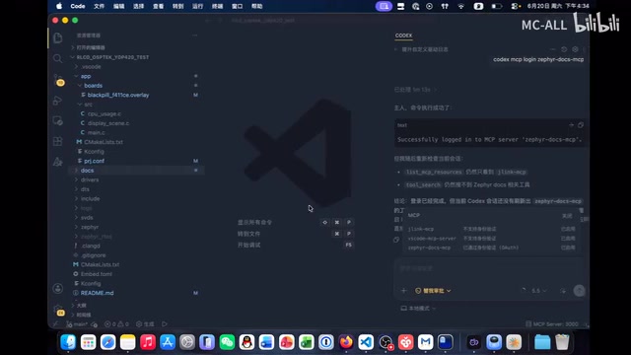
Task: Open the Codex settings gear icon
Action: tap(575, 49)
